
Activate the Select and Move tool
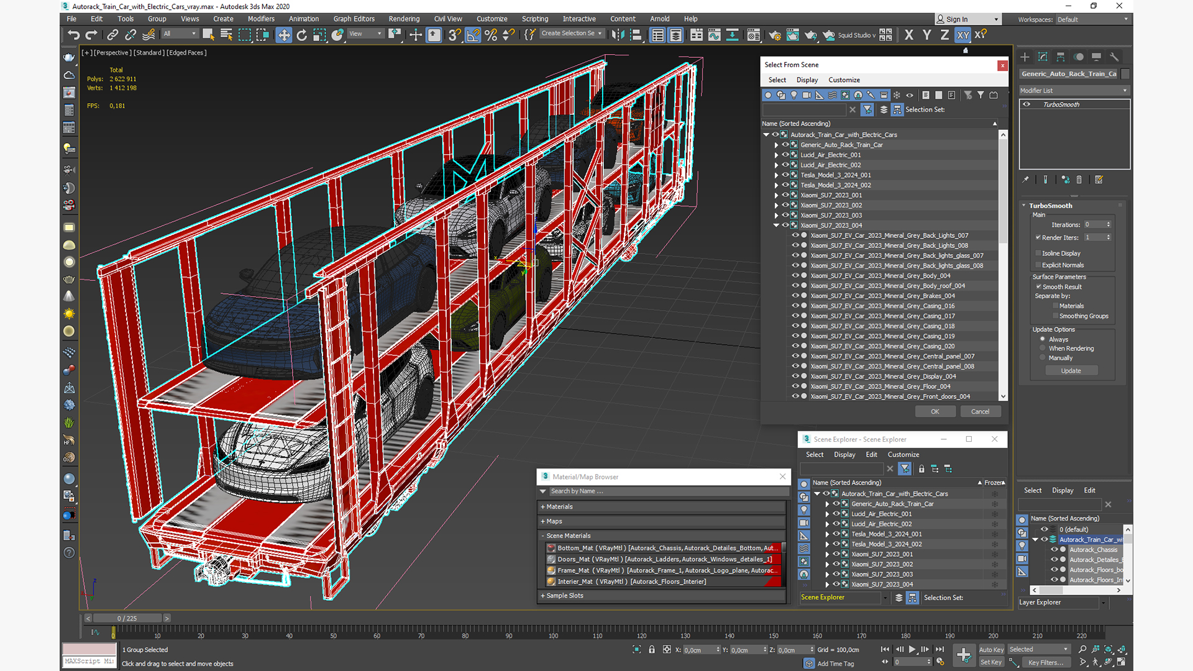click(283, 35)
